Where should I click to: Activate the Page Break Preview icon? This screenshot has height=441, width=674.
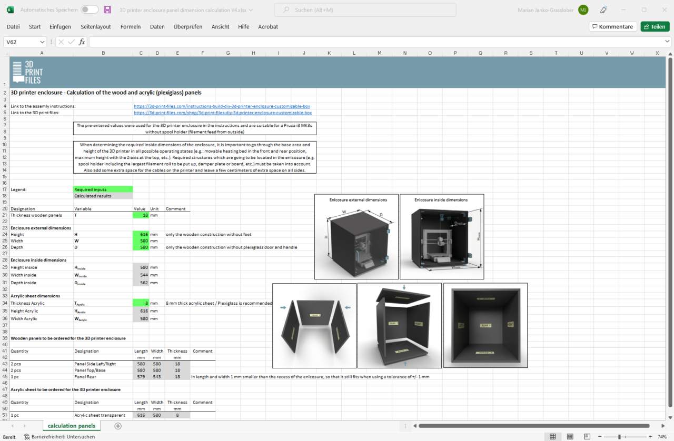tap(587, 436)
